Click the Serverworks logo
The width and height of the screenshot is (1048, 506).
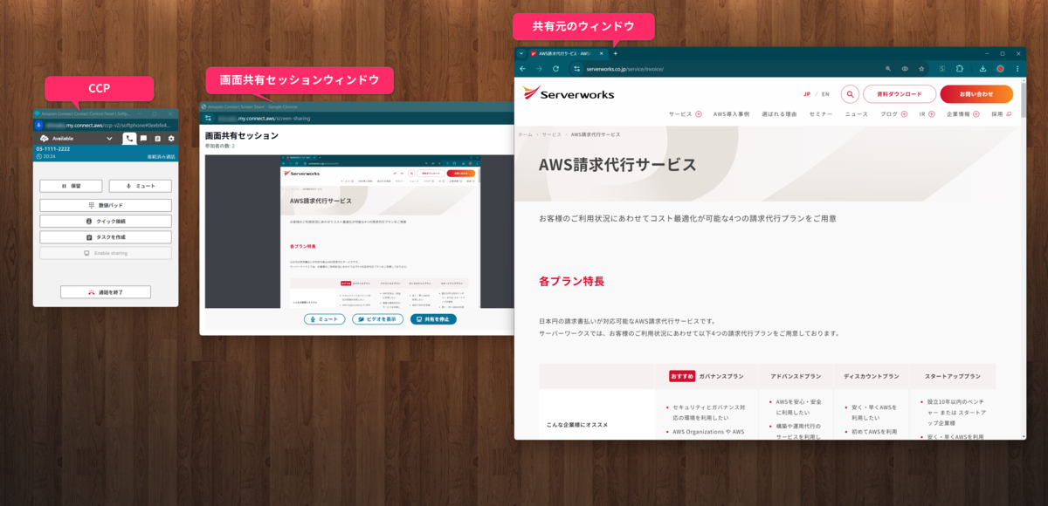[569, 92]
